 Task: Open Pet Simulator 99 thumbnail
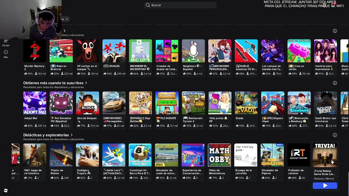point(61,103)
